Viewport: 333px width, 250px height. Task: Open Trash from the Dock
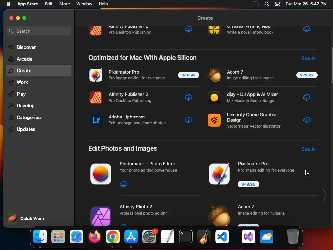pyautogui.click(x=293, y=237)
